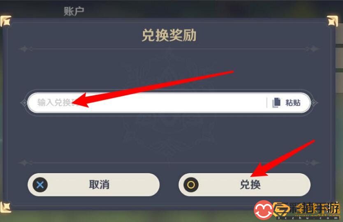
Task: Click the 兑换 redeem button
Action: click(245, 185)
